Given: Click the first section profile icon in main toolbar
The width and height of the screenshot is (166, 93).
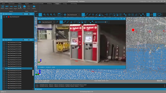Looking at the screenshot, I should (111, 15).
